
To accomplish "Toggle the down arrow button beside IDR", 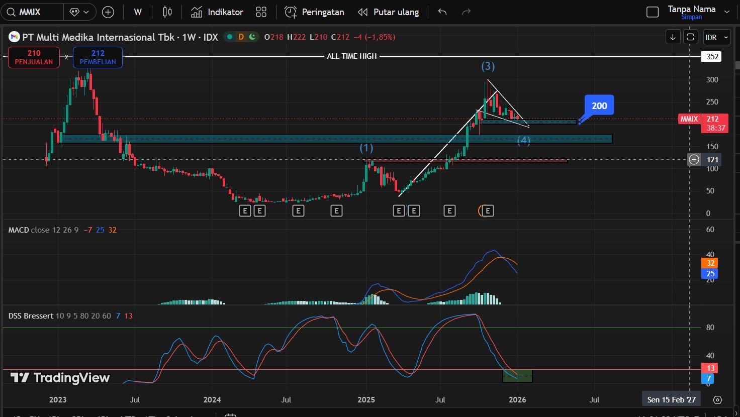I will point(673,37).
